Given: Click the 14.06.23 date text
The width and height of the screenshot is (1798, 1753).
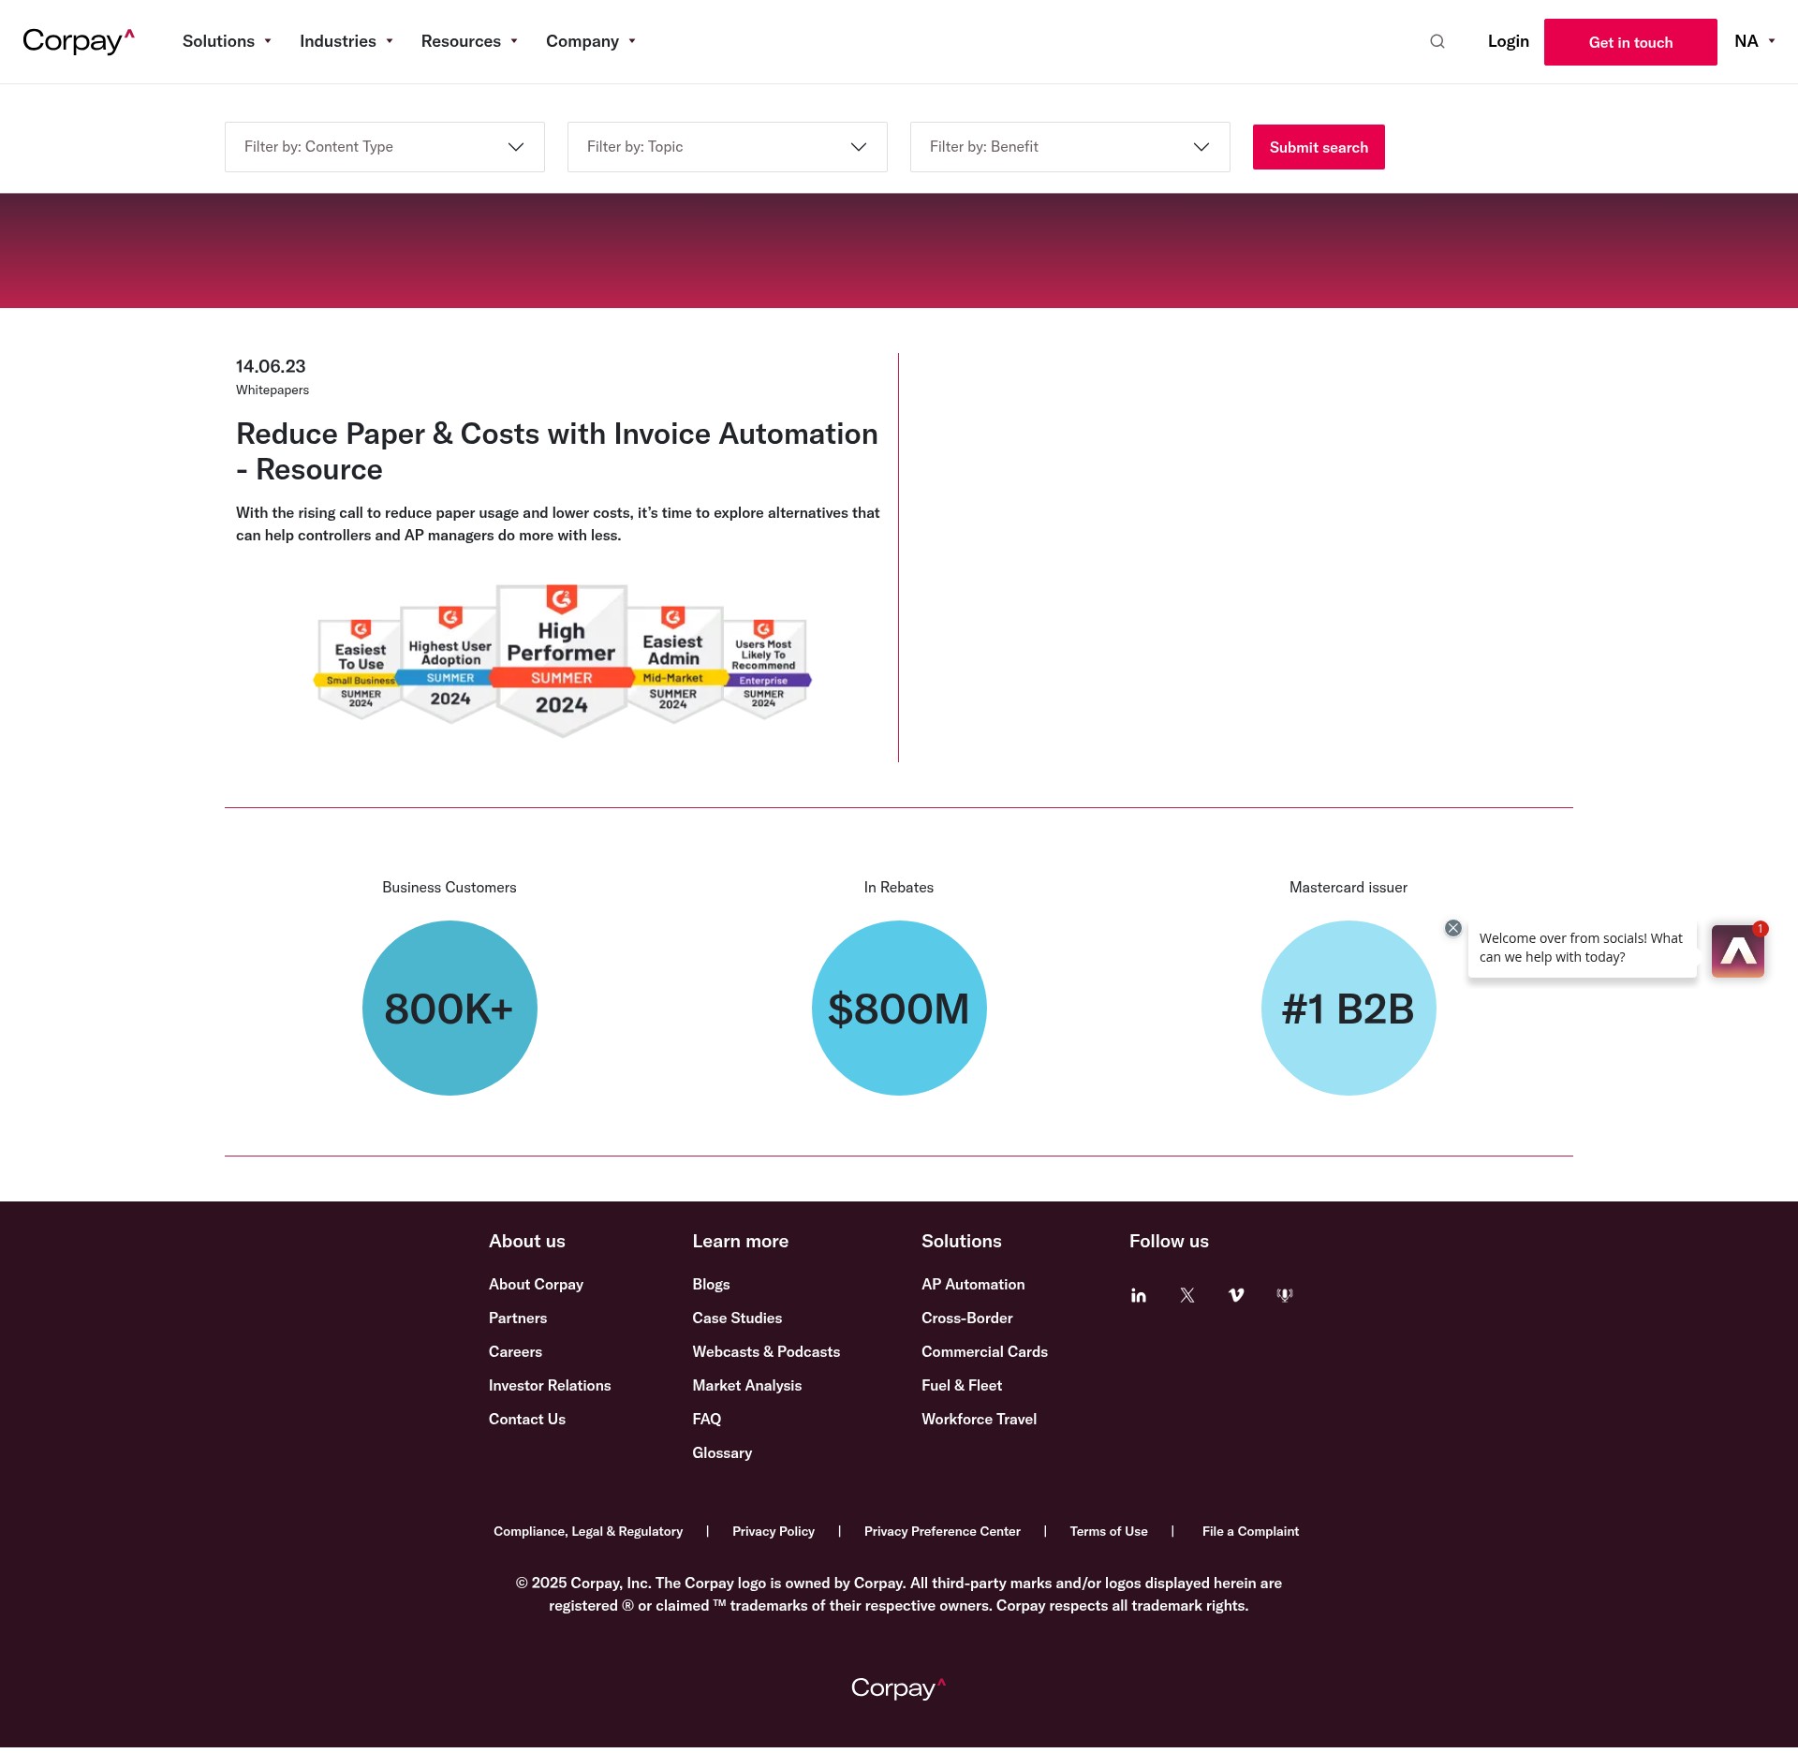Looking at the screenshot, I should [271, 366].
